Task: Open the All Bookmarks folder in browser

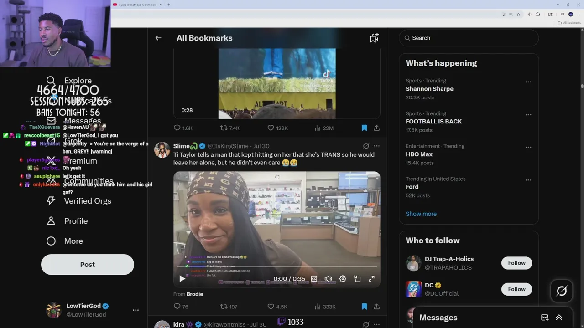Action: (x=569, y=23)
